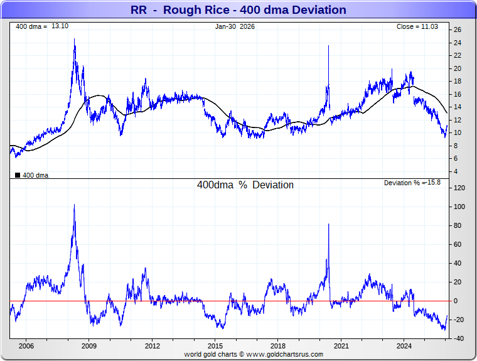
Task: Click the 'Jan-30 2026' date label
Action: [235, 26]
